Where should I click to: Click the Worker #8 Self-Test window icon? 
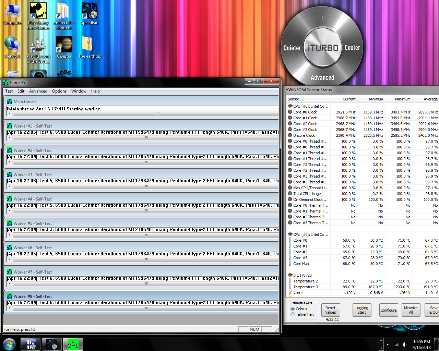point(10,296)
